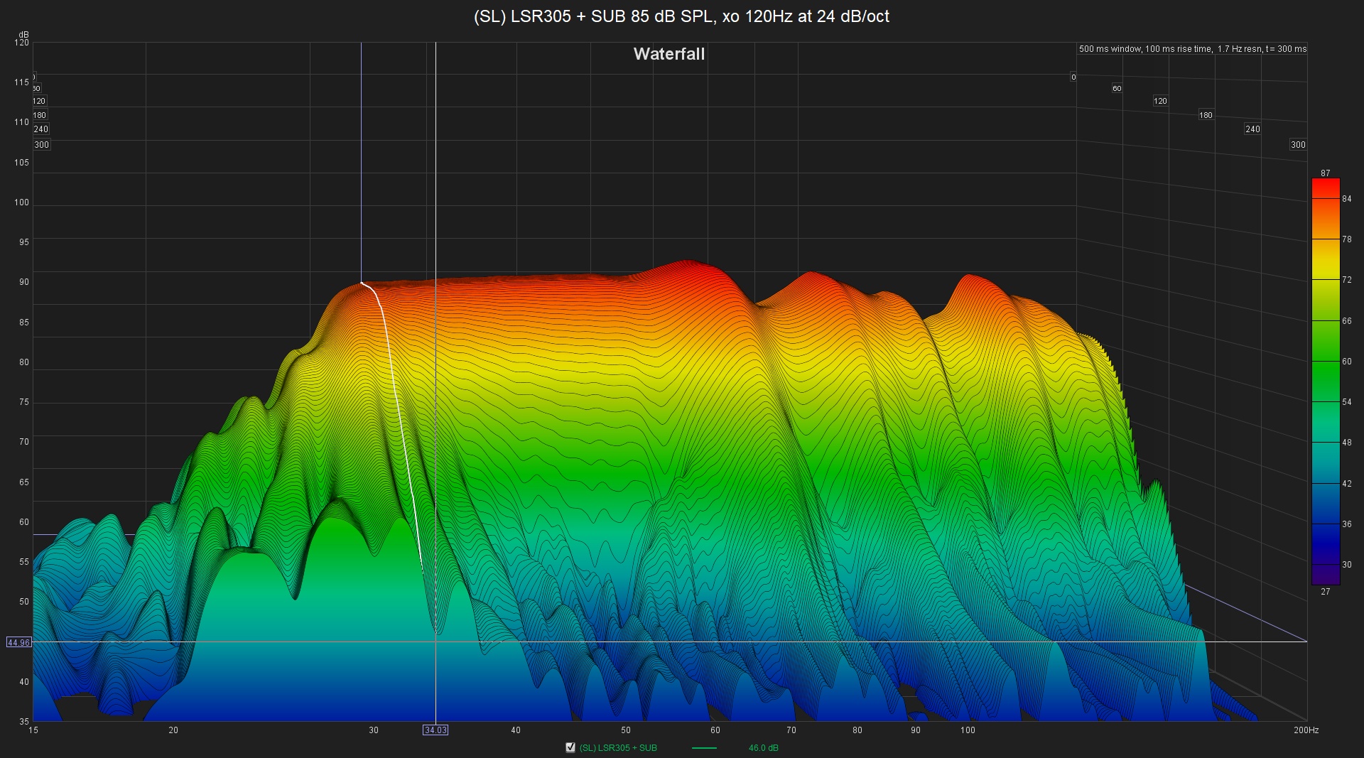Click the (SL) LSR305 + SUB legend name
Screen dimensions: 1364x758
(x=618, y=748)
